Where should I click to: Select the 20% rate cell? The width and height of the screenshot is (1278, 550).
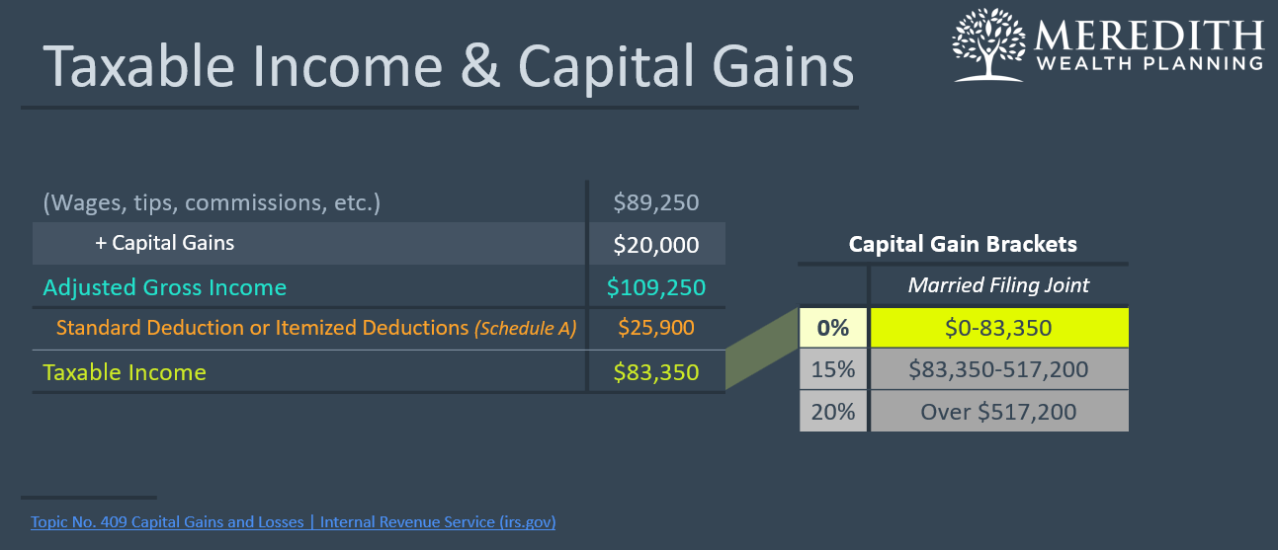coord(833,412)
